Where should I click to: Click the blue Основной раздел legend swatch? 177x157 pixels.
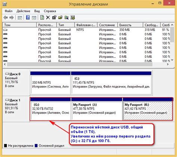coord(36,145)
